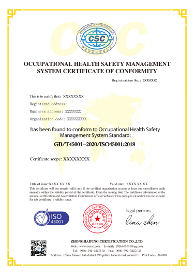Click the checkmark inside the ISO badge
Image resolution: width=194 pixels, height=275 pixels.
42,216
